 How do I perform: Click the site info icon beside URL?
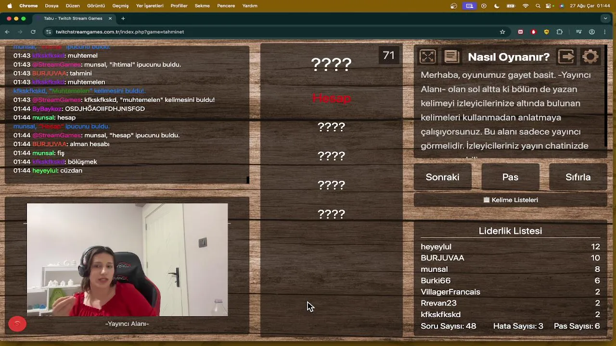coord(48,32)
